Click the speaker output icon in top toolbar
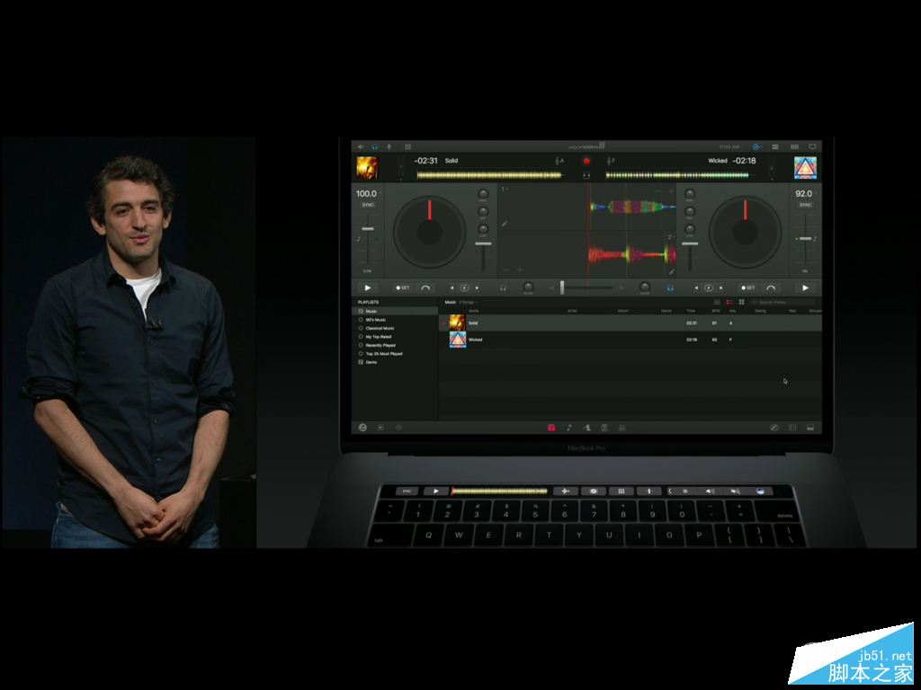921x690 pixels. point(361,146)
